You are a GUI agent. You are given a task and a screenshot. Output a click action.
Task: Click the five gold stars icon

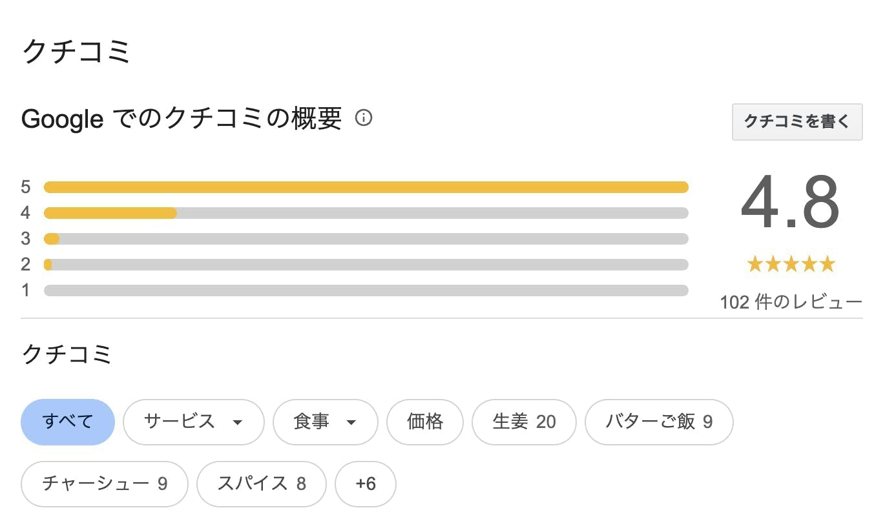coord(791,264)
